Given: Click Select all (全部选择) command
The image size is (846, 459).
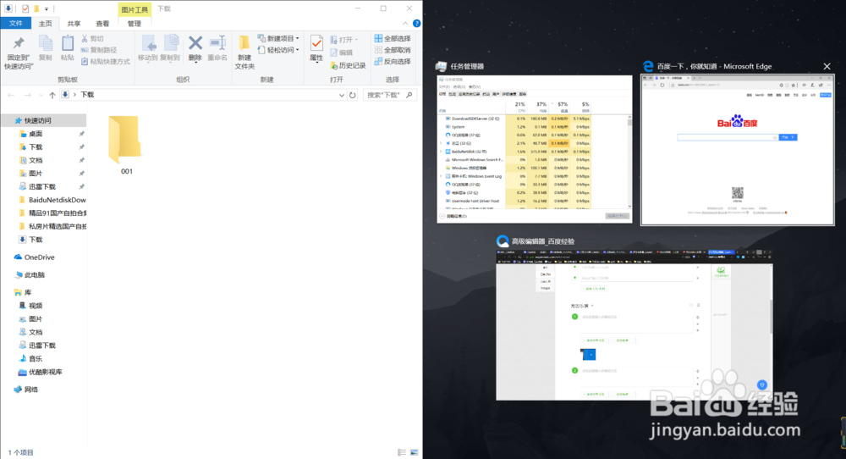Looking at the screenshot, I should tap(393, 38).
